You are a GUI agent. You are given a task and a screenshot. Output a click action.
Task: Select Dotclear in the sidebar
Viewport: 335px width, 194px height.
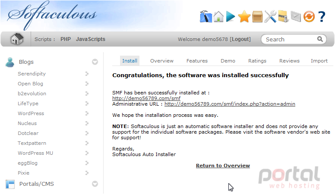[28, 133]
